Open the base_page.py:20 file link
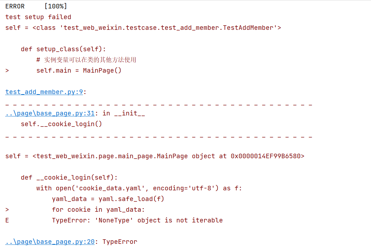371x250 pixels. point(50,242)
